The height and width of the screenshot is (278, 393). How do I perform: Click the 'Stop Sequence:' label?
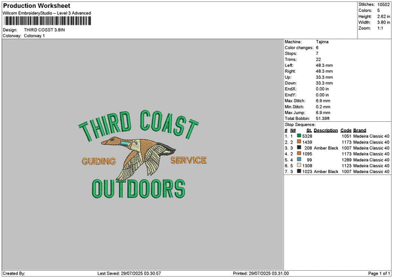(x=300, y=125)
